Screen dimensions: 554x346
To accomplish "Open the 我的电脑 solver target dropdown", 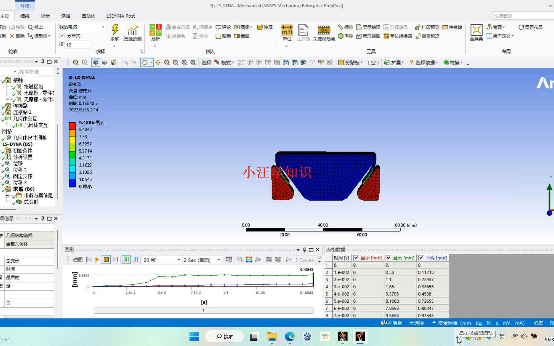I will pyautogui.click(x=103, y=27).
